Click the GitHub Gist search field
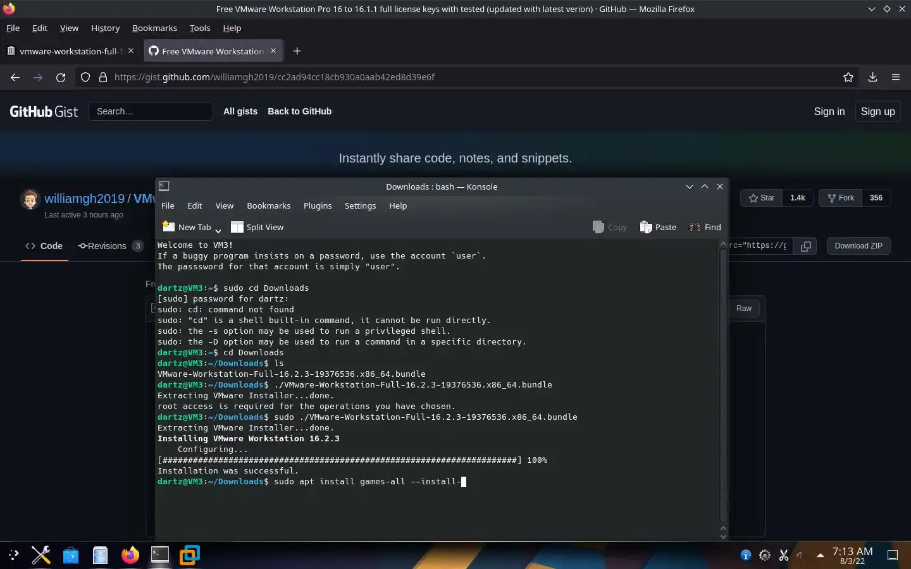Image resolution: width=911 pixels, height=569 pixels. [151, 111]
